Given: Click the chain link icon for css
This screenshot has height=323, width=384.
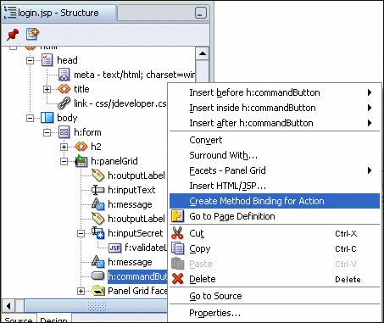Looking at the screenshot, I should 64,103.
